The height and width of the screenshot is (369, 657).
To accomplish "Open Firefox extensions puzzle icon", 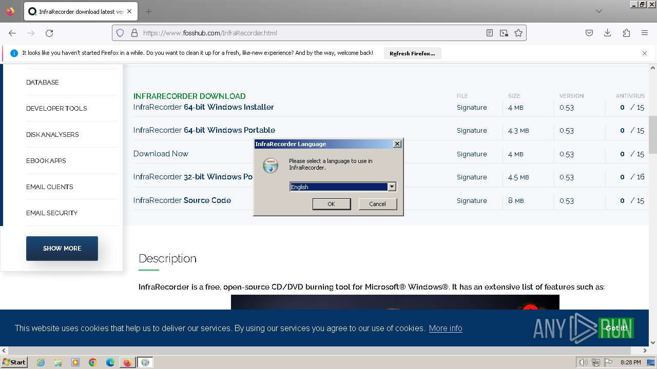I will (x=626, y=33).
